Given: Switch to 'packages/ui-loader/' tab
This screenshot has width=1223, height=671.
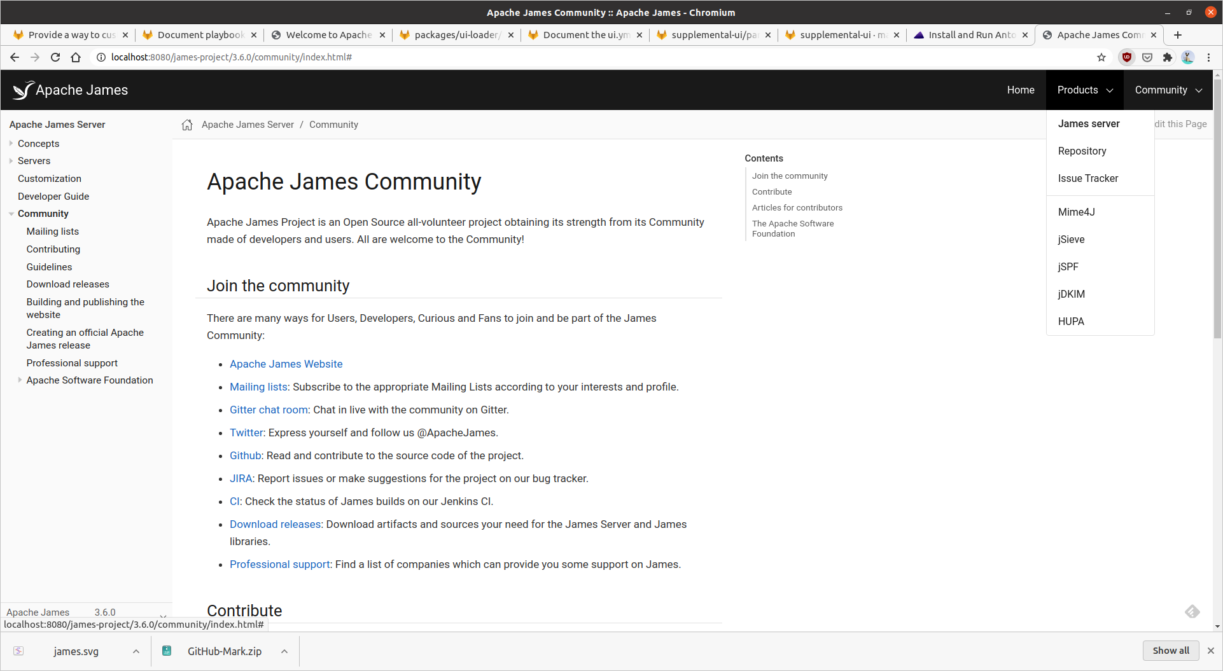Looking at the screenshot, I should tap(456, 35).
